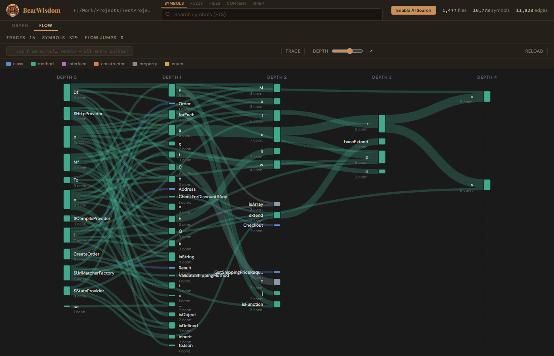The height and width of the screenshot is (356, 554).
Task: Click the TRACES 15 counter
Action: [x=21, y=38]
